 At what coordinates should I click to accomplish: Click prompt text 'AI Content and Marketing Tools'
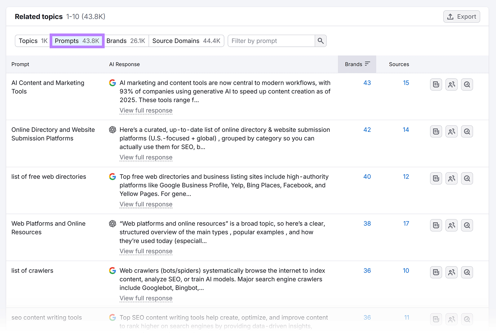click(x=48, y=87)
